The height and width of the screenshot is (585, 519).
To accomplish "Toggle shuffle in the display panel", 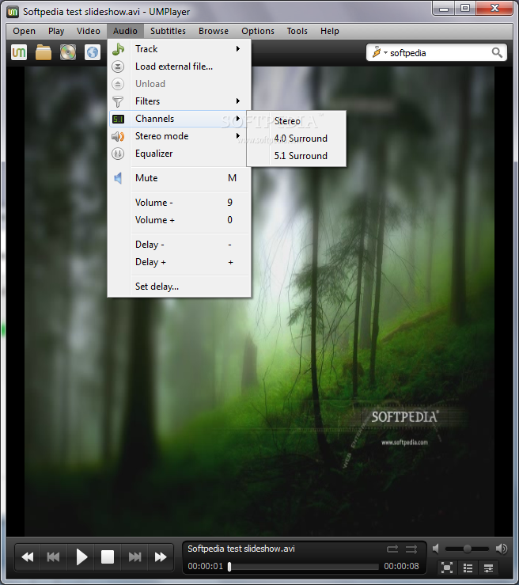I will point(411,549).
